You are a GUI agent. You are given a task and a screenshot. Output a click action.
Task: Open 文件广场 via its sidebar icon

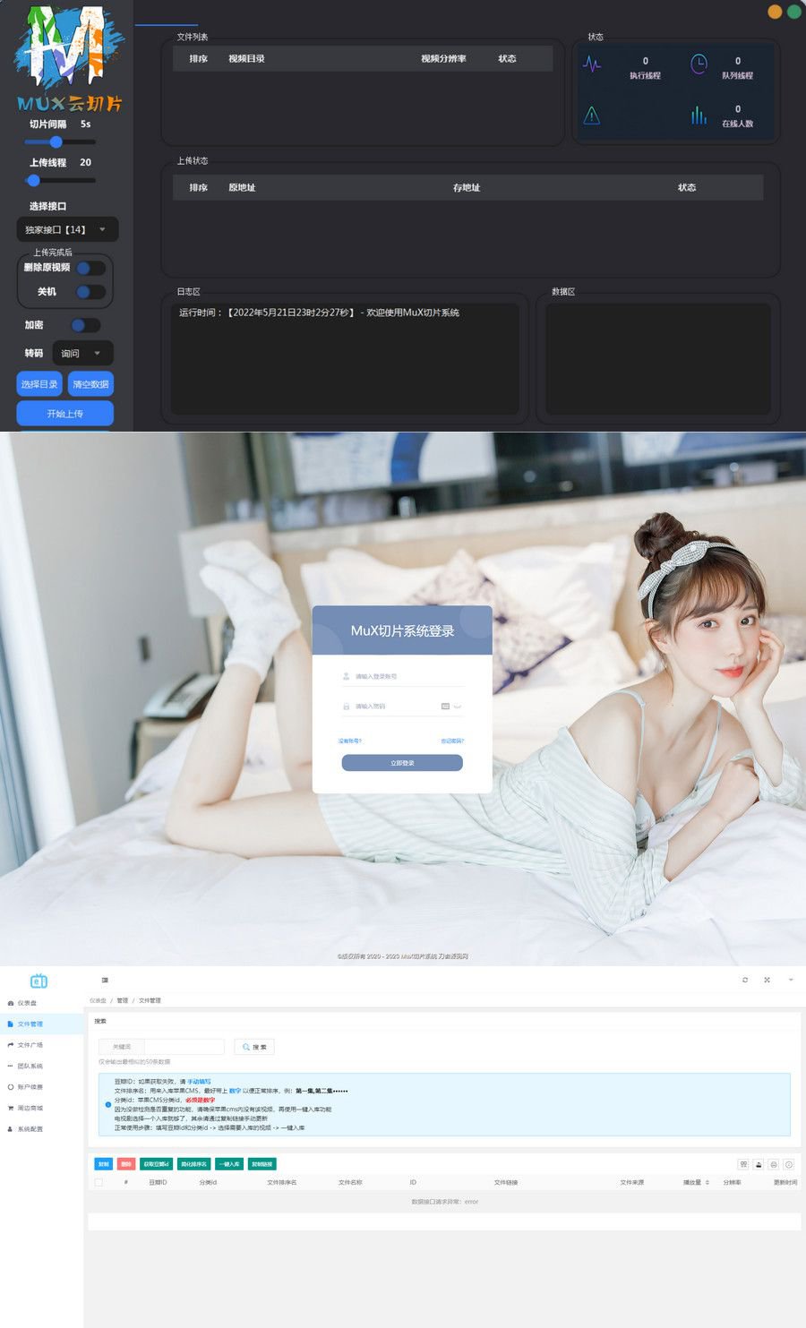[10, 1044]
